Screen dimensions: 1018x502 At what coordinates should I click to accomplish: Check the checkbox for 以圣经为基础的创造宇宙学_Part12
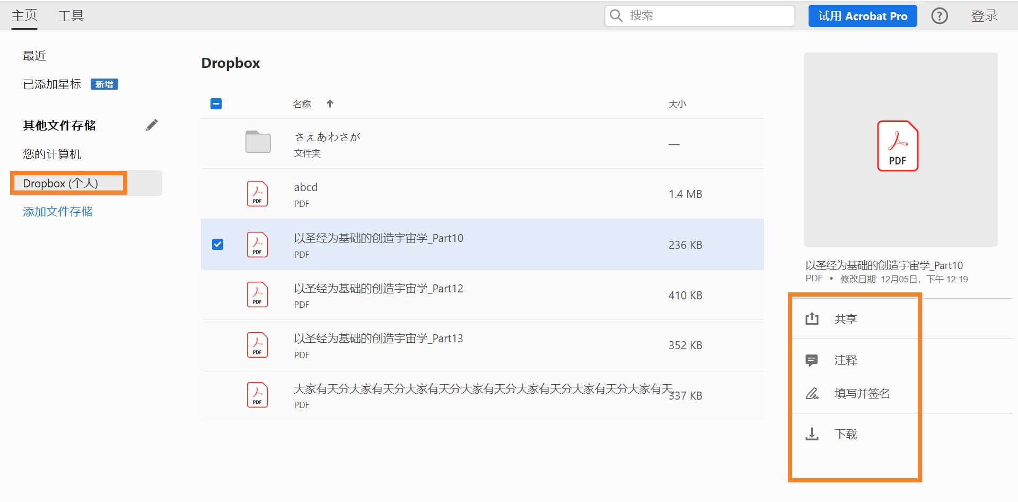coord(217,295)
